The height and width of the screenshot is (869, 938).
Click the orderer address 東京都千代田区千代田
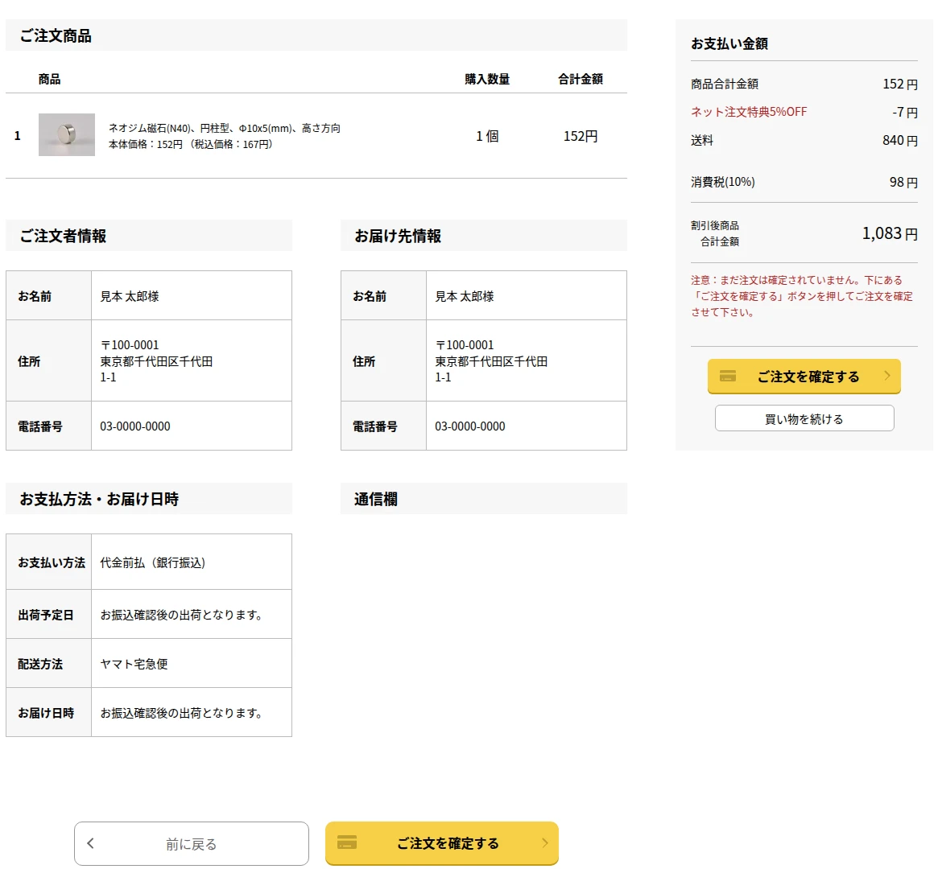coord(156,361)
